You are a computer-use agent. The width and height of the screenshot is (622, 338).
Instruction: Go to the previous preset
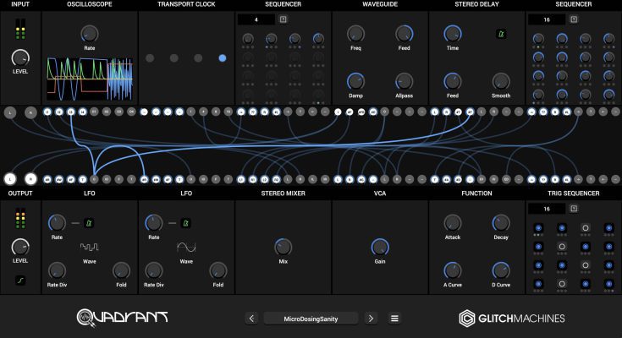(251, 319)
